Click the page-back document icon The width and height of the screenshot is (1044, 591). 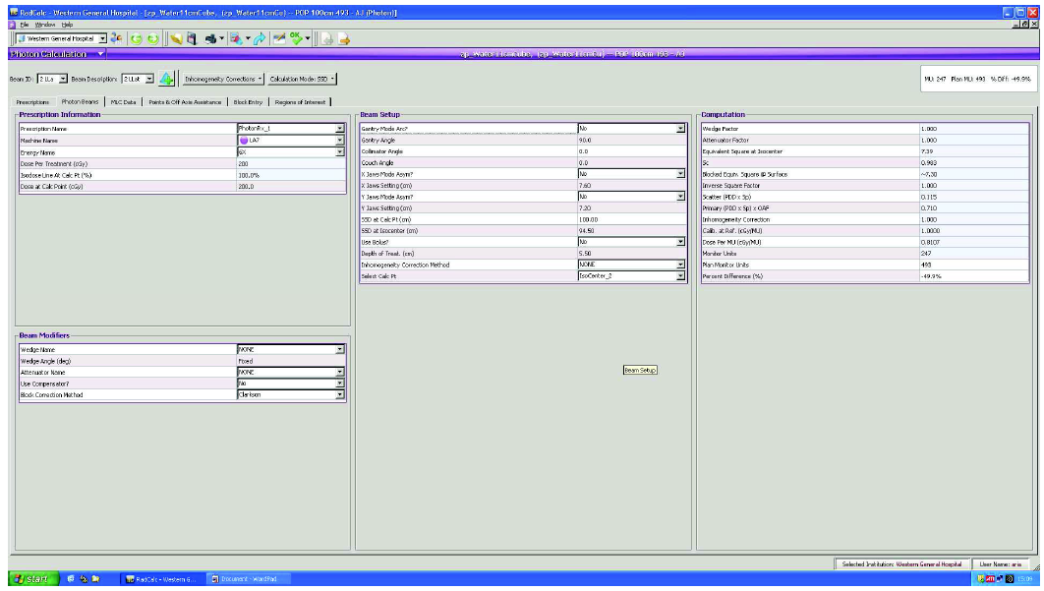[327, 38]
